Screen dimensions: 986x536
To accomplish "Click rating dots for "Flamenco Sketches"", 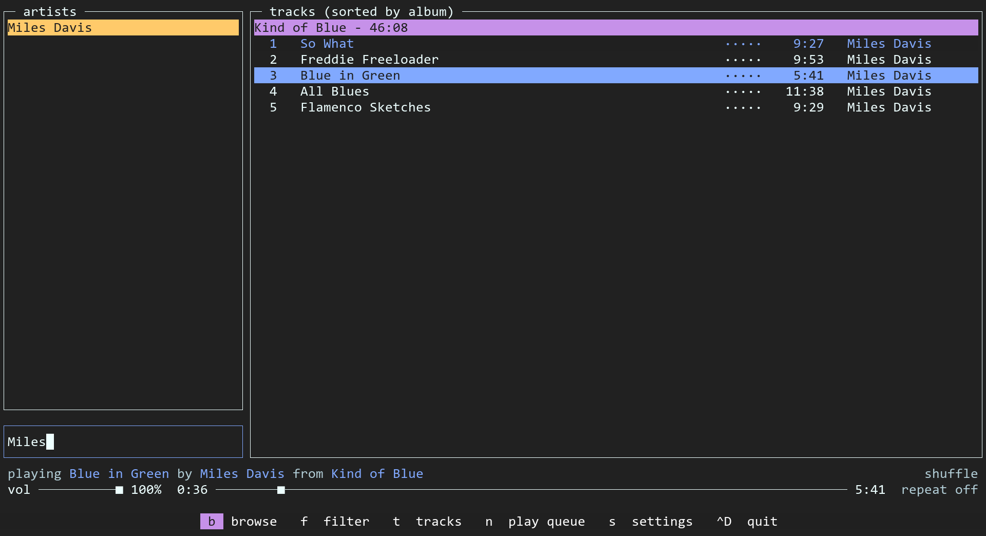I will (x=743, y=107).
